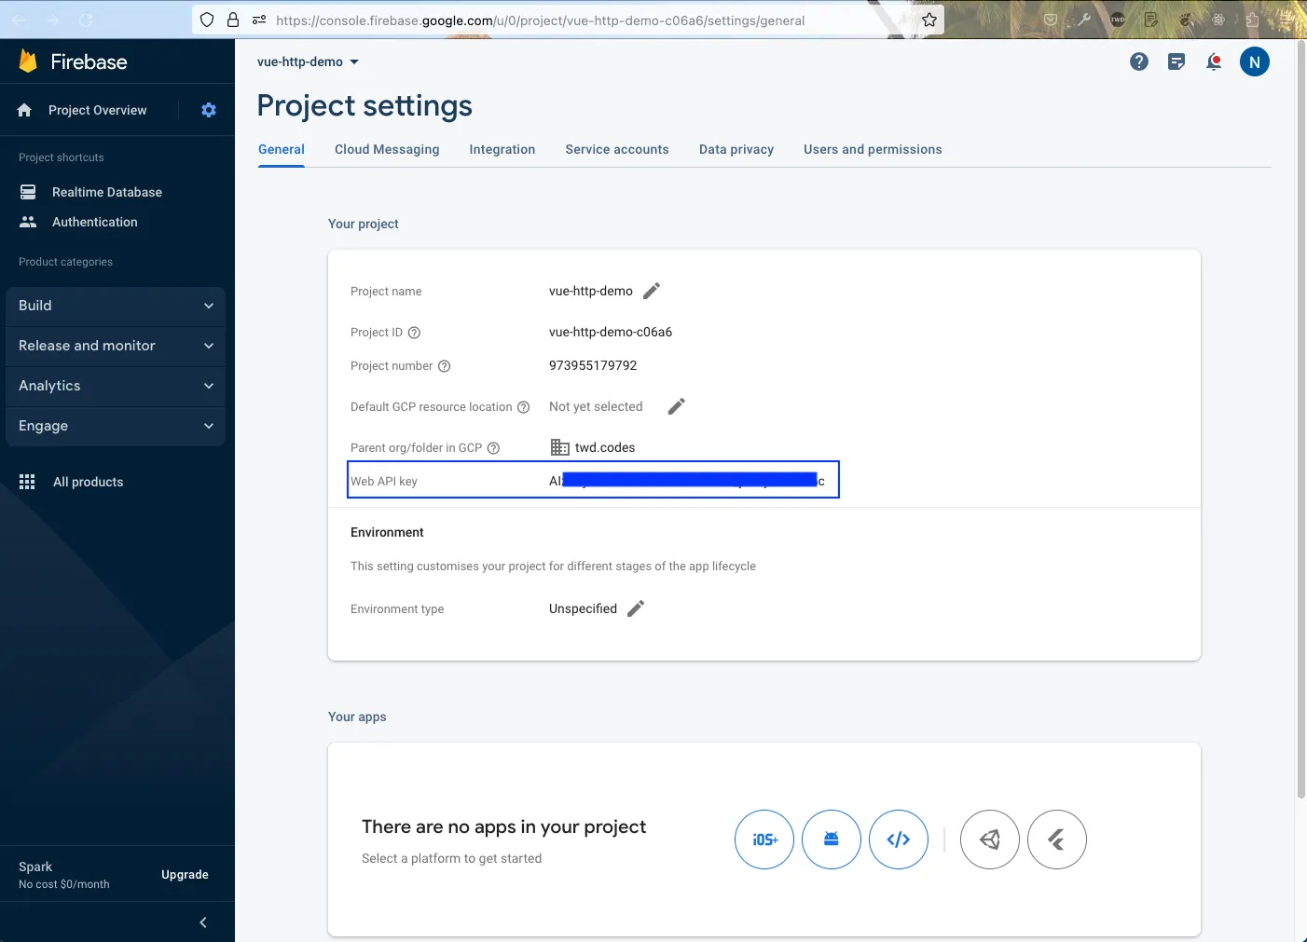The image size is (1307, 942).
Task: Open the Service accounts tab
Action: tap(617, 149)
